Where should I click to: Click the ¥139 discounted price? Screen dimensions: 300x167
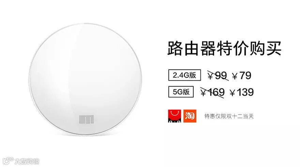click(x=242, y=92)
